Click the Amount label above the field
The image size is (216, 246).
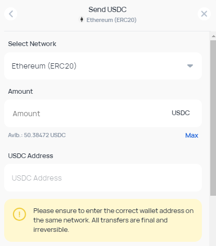click(x=20, y=92)
